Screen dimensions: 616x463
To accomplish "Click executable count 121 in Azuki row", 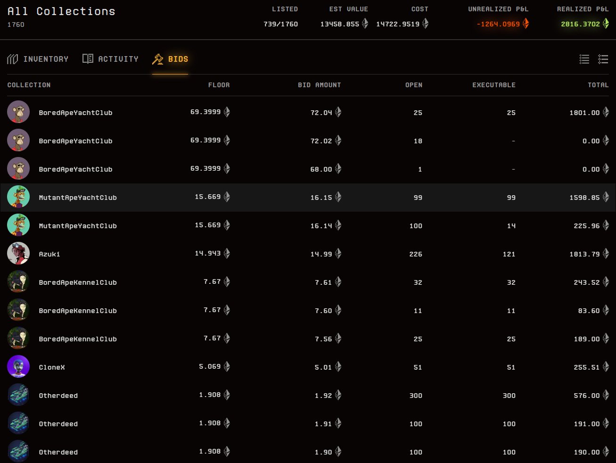I will (509, 254).
